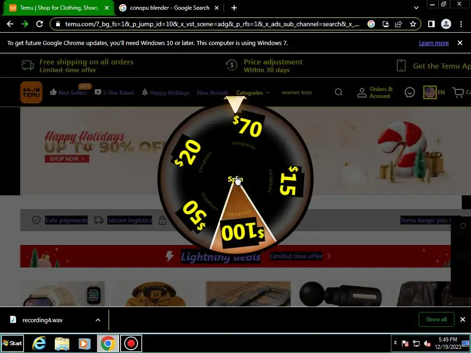Click the $100 coupon wheel segment
Screen dimensions: 471x353
(242, 232)
